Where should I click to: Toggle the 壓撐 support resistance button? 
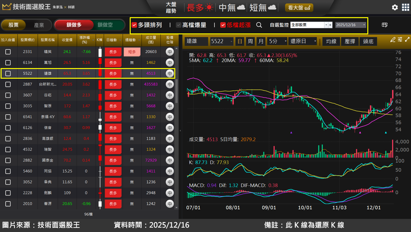pyautogui.click(x=350, y=41)
